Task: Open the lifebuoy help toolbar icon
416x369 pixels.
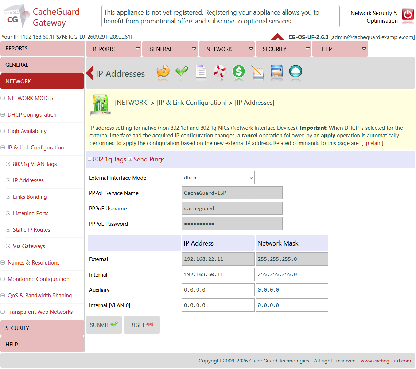Action: 220,72
